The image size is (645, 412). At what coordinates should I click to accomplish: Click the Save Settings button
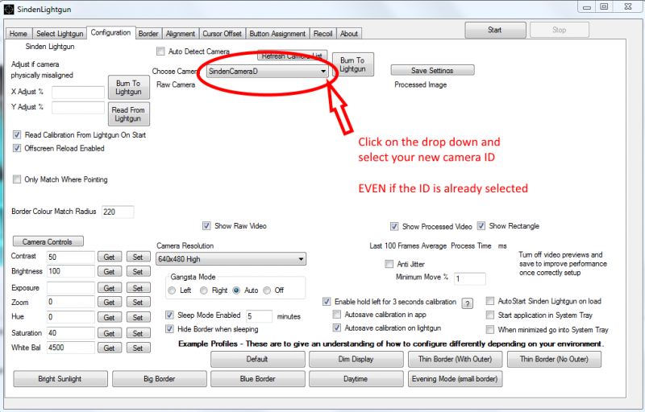coord(432,70)
